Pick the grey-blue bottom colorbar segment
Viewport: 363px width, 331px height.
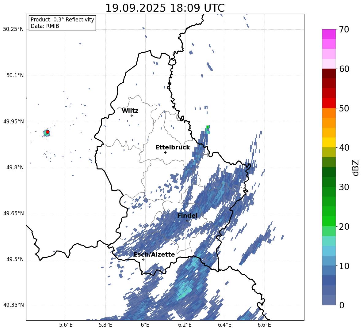tap(329, 300)
